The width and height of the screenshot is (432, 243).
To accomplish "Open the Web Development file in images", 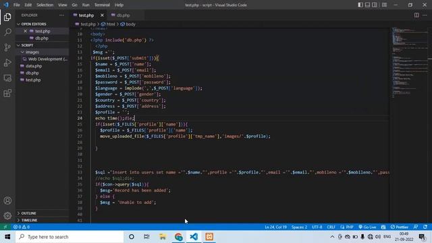I will coord(46,59).
